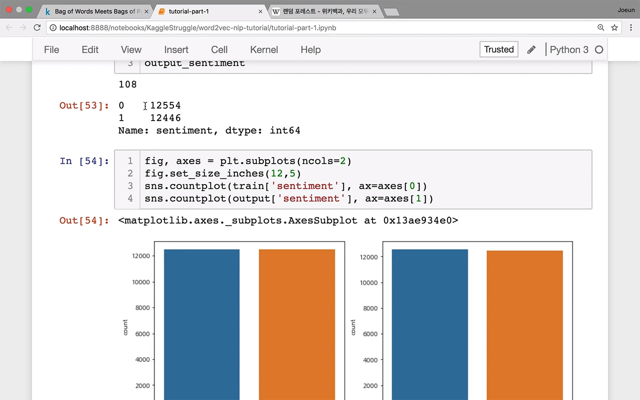
Task: Click the Trusted notebook button
Action: (x=499, y=49)
